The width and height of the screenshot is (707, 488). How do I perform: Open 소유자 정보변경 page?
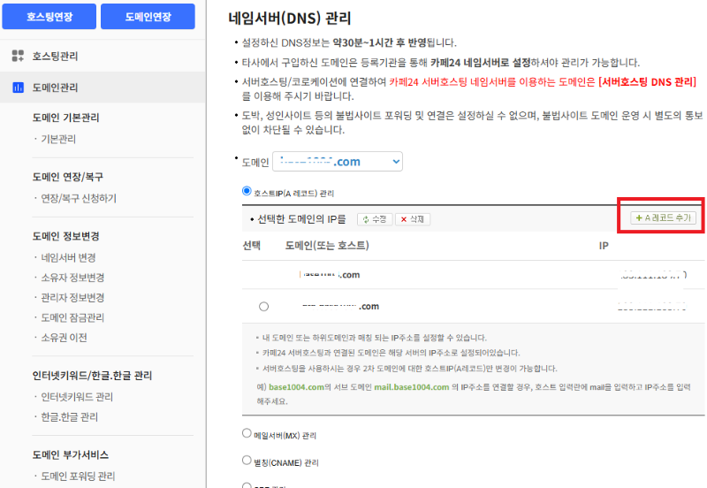coord(72,278)
